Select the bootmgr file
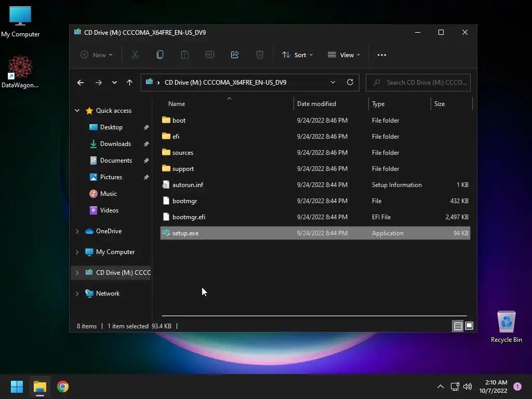 pyautogui.click(x=315, y=201)
